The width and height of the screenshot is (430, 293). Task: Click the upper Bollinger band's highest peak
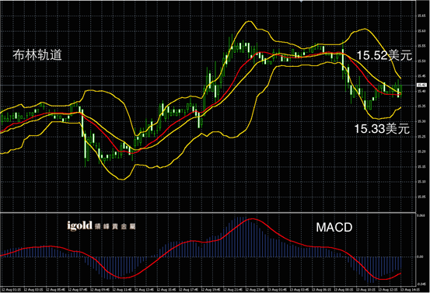(x=249, y=21)
